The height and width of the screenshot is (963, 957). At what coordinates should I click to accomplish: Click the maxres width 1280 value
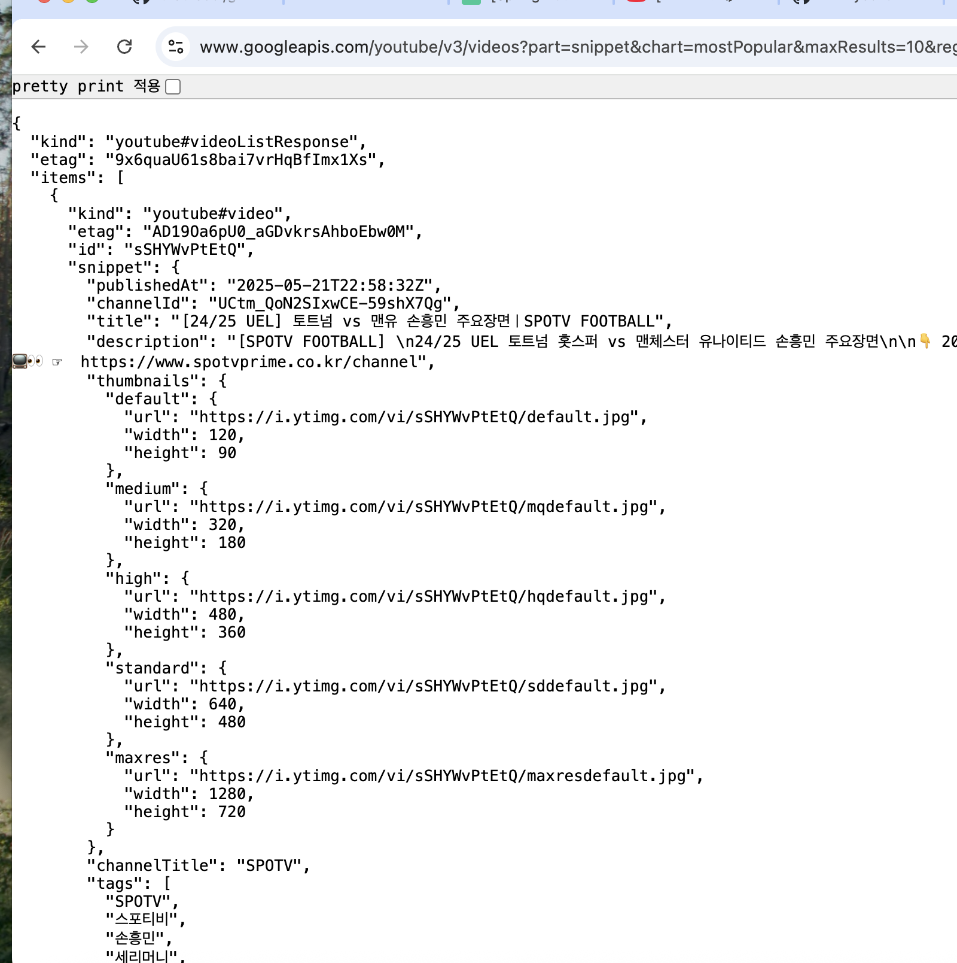point(227,794)
